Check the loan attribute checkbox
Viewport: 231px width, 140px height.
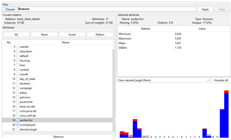point(18,65)
